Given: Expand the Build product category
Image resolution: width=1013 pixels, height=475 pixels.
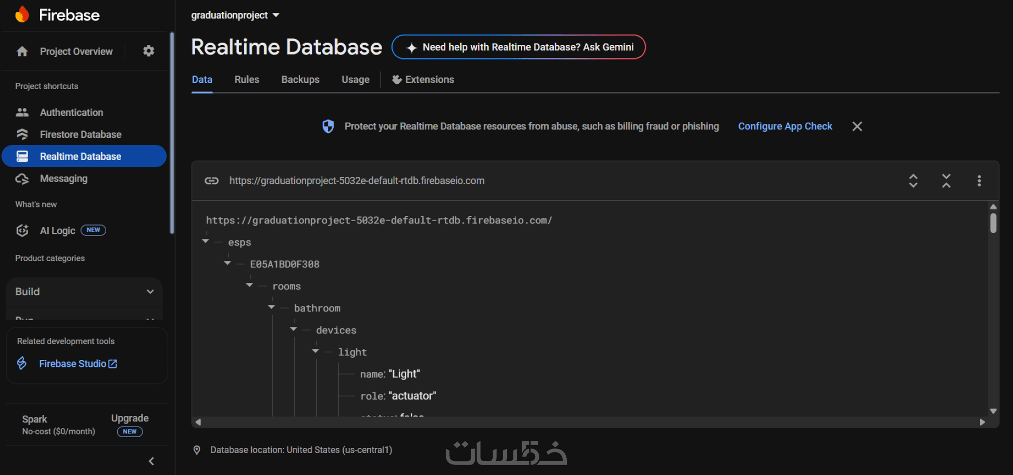Looking at the screenshot, I should tap(84, 291).
